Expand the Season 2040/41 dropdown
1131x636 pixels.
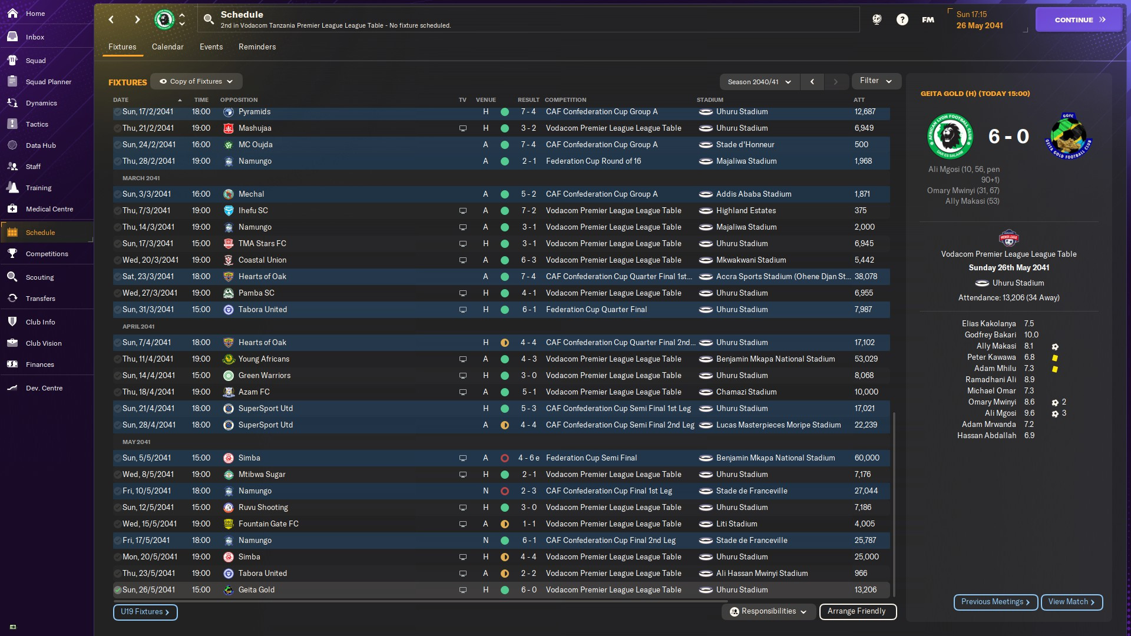point(759,82)
